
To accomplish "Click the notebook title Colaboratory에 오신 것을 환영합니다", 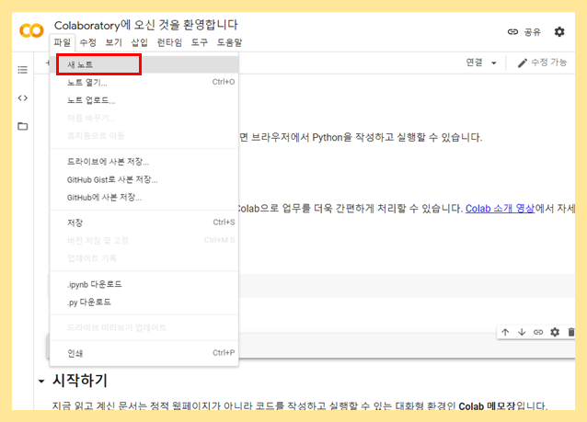I will tap(146, 25).
